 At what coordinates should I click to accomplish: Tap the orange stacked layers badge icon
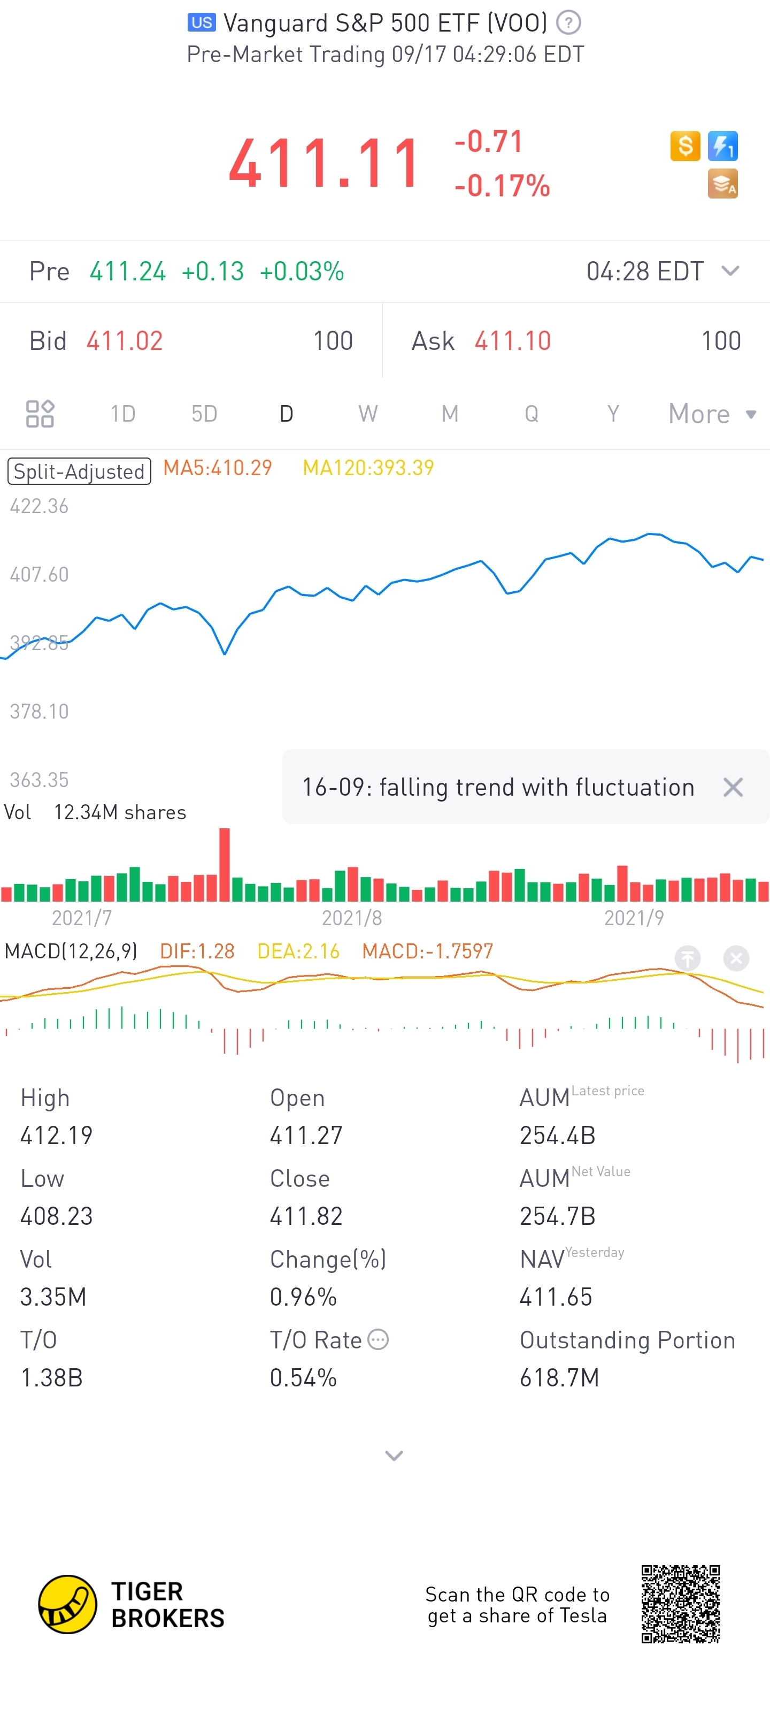(722, 184)
